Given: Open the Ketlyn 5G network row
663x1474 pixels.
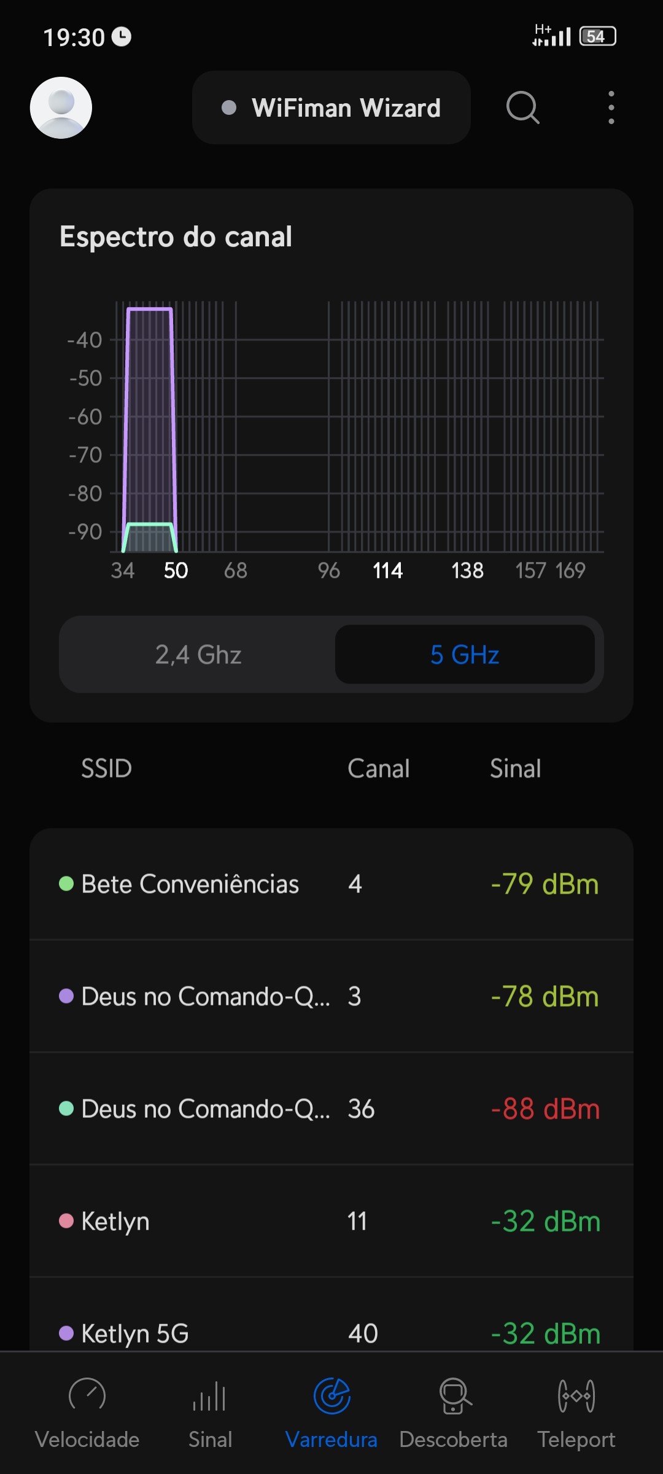Looking at the screenshot, I should coord(331,1333).
